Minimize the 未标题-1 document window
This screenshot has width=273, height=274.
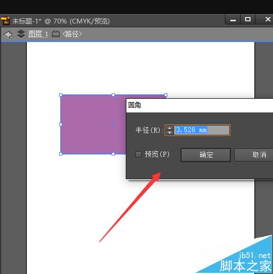233,20
